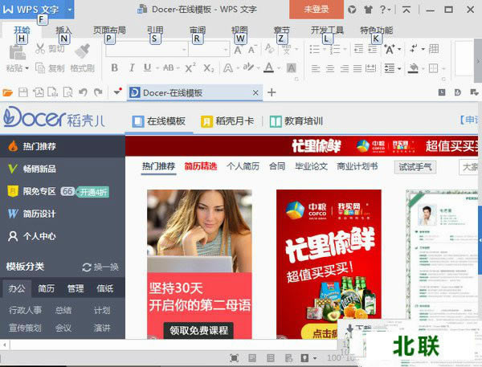Click the Paste (粘贴) clipboard icon
This screenshot has width=482, height=367.
tap(15, 51)
